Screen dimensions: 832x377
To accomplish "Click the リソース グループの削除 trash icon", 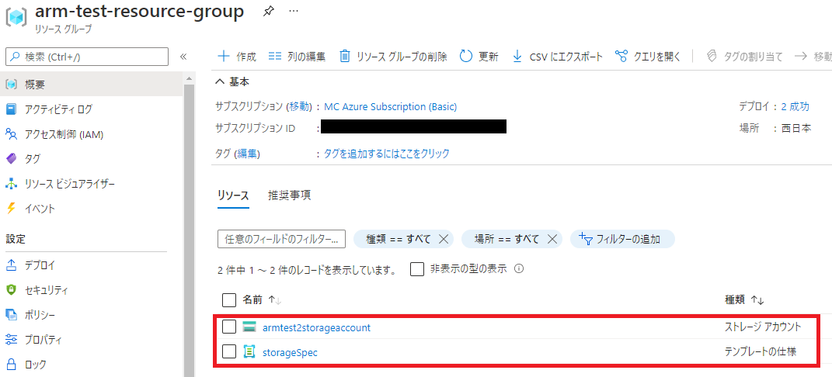I will point(345,56).
